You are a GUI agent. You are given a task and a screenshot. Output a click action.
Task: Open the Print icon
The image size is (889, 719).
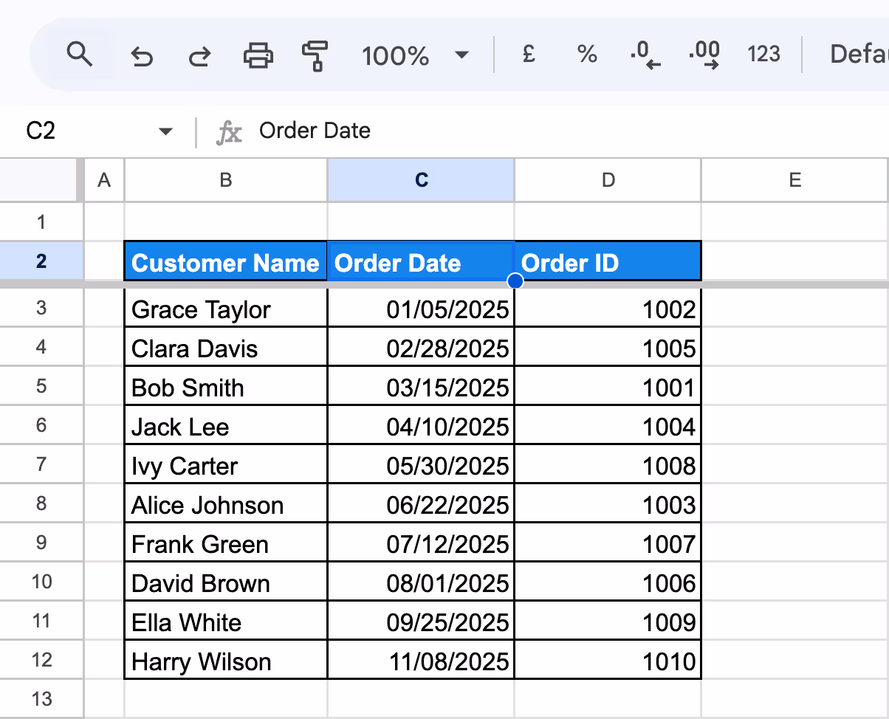coord(257,54)
